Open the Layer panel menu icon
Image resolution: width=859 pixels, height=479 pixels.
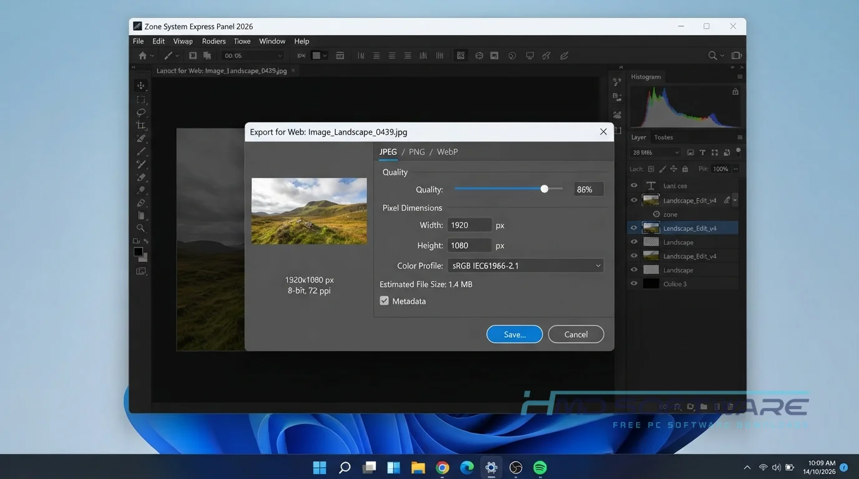pos(740,137)
